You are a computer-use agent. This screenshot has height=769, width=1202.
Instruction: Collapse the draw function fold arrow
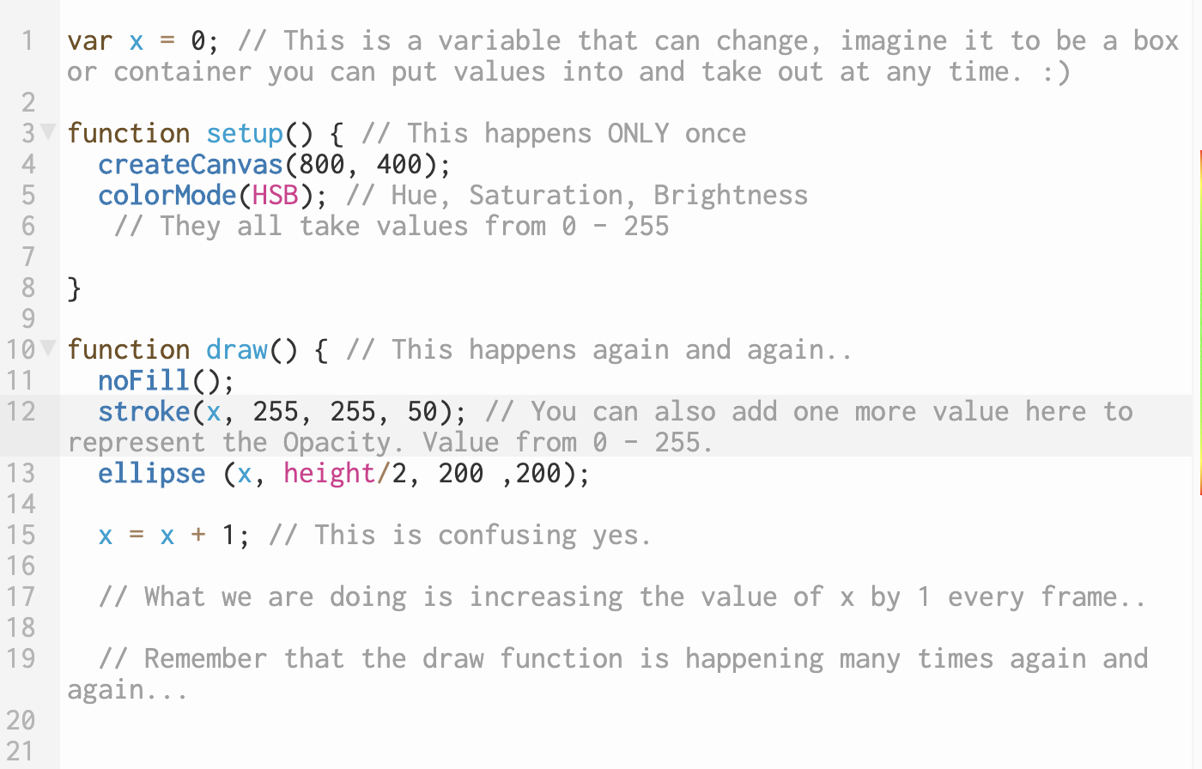click(48, 348)
